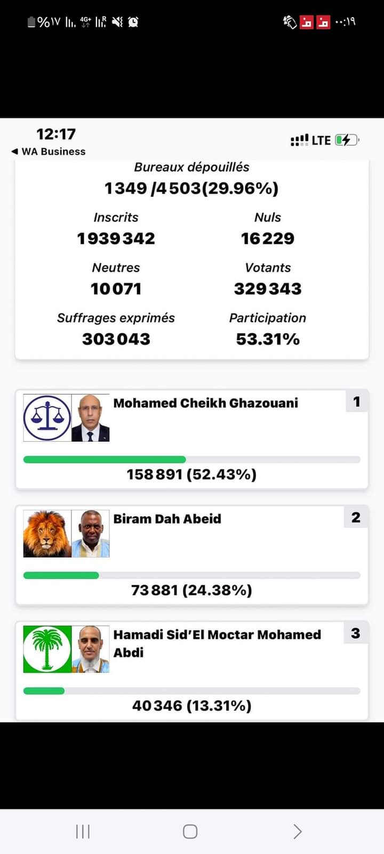Return to WA Business app
The image size is (384, 854).
[49, 151]
